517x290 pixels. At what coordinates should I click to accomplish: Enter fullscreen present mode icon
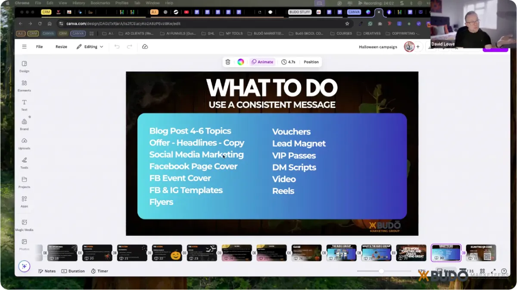point(493,271)
